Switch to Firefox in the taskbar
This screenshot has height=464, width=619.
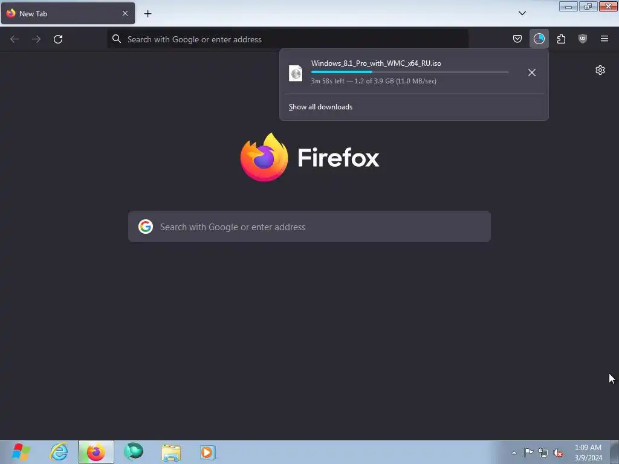click(96, 452)
